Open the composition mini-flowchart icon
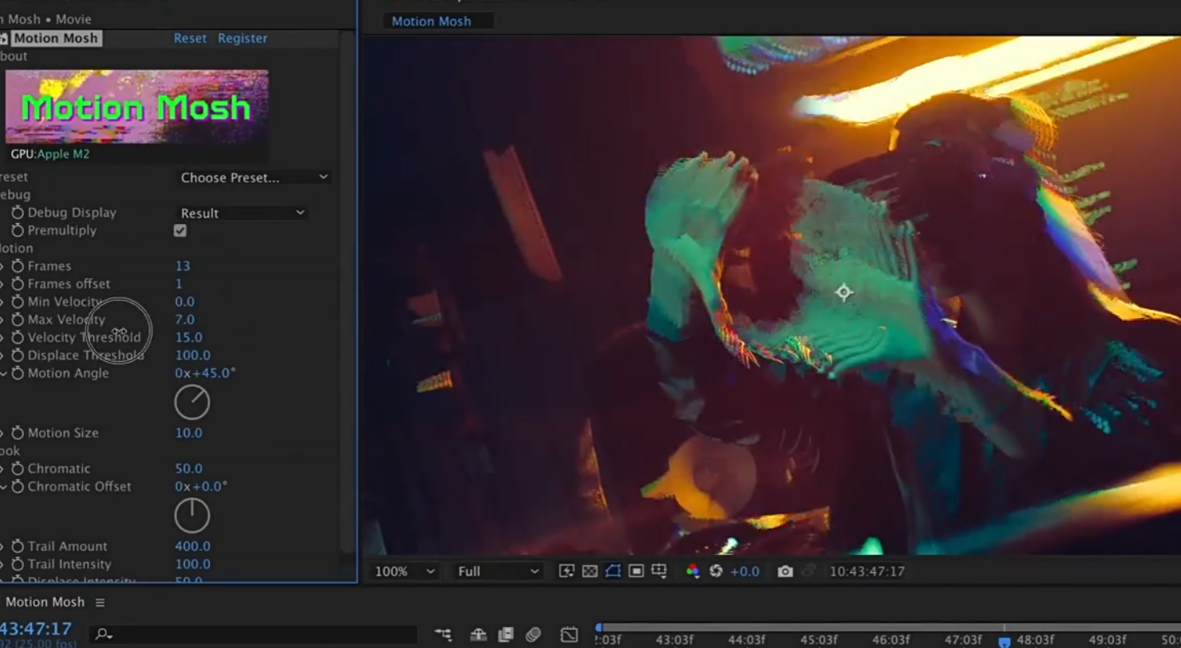Viewport: 1181px width, 648px height. [443, 634]
